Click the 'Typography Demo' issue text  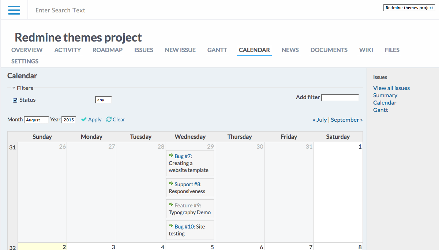[190, 212]
